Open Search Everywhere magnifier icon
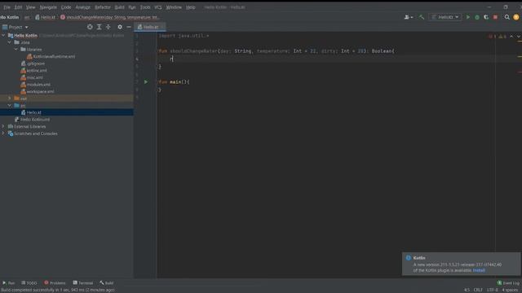The width and height of the screenshot is (522, 293). (507, 17)
